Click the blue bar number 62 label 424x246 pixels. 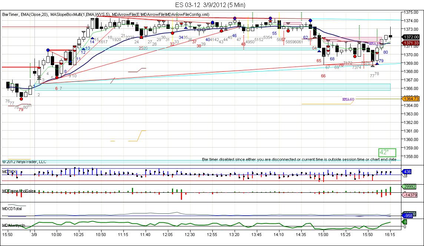click(x=305, y=37)
